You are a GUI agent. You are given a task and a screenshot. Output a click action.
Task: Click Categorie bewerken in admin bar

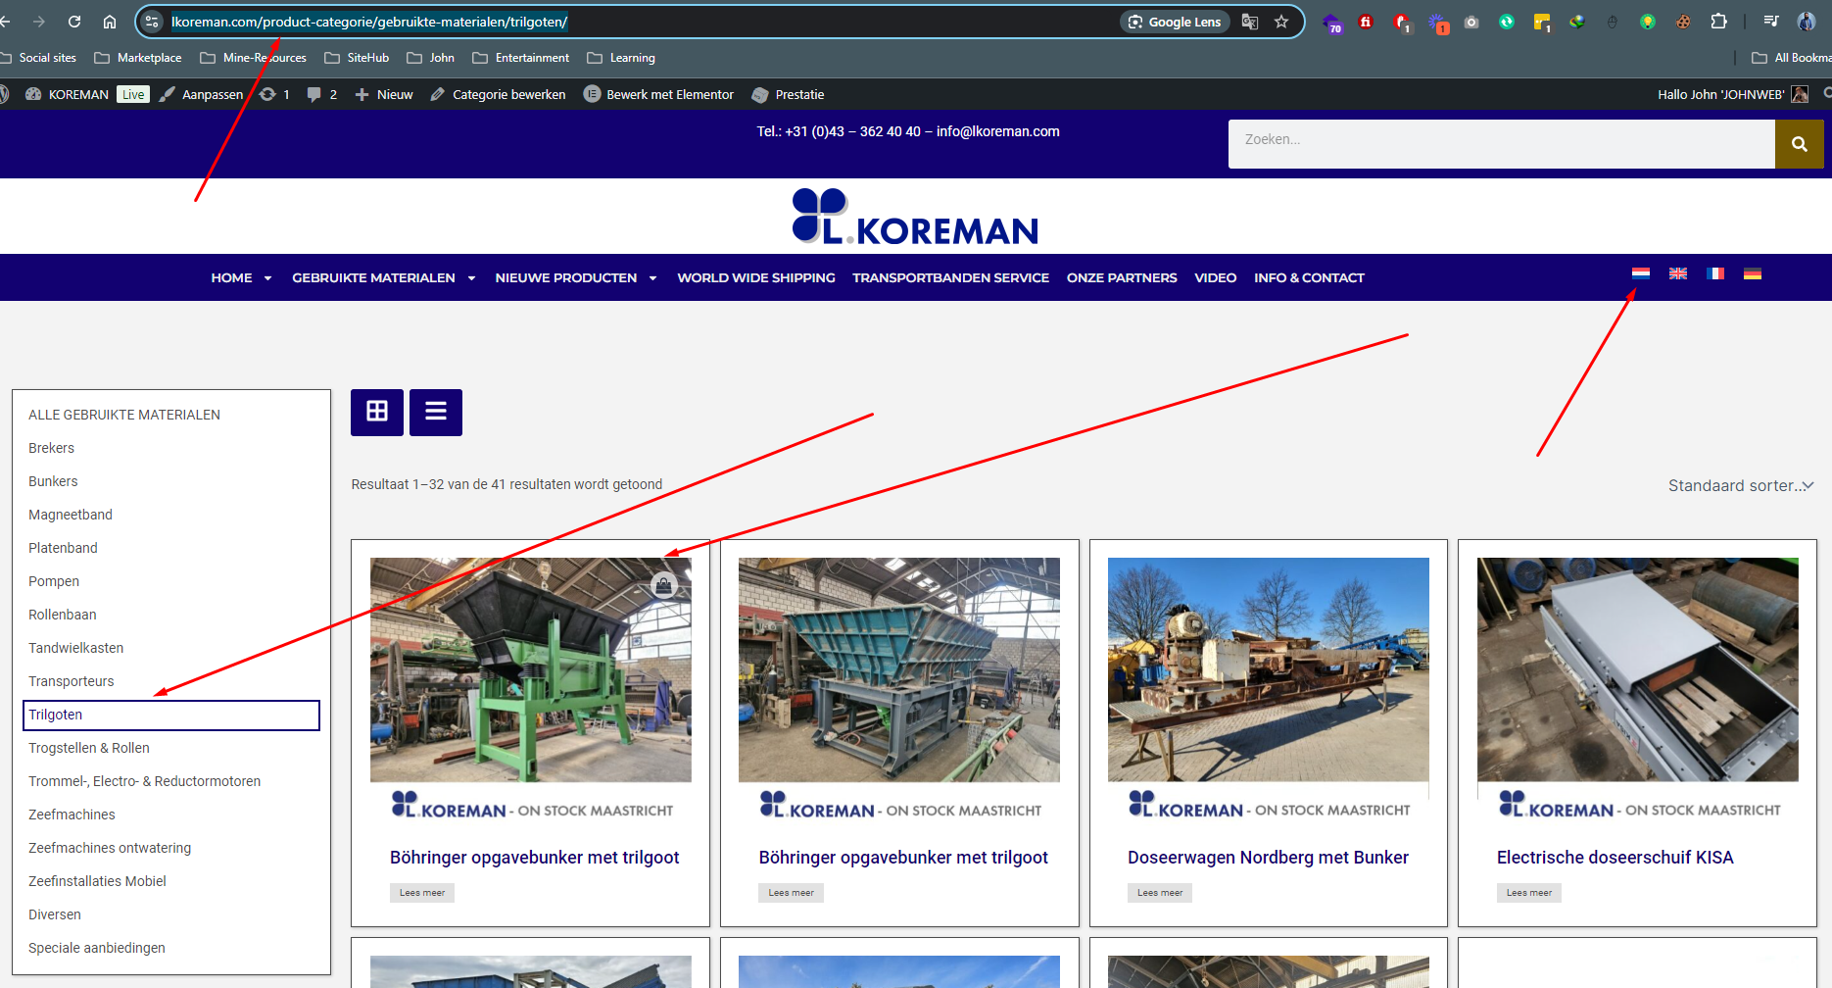[x=499, y=94]
